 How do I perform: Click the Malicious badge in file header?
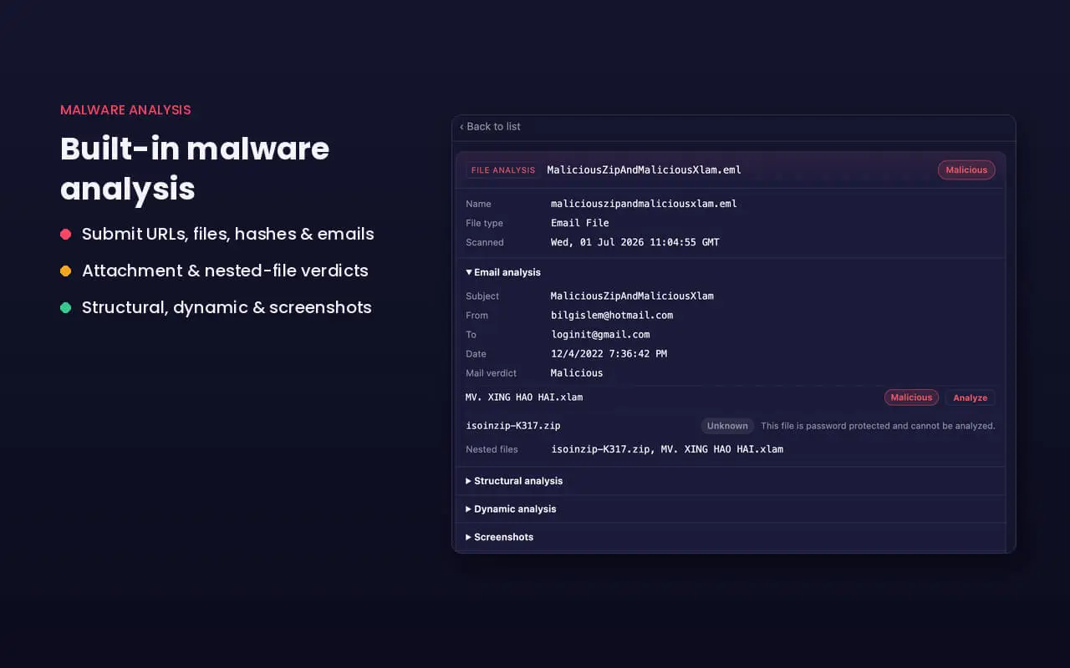point(966,170)
